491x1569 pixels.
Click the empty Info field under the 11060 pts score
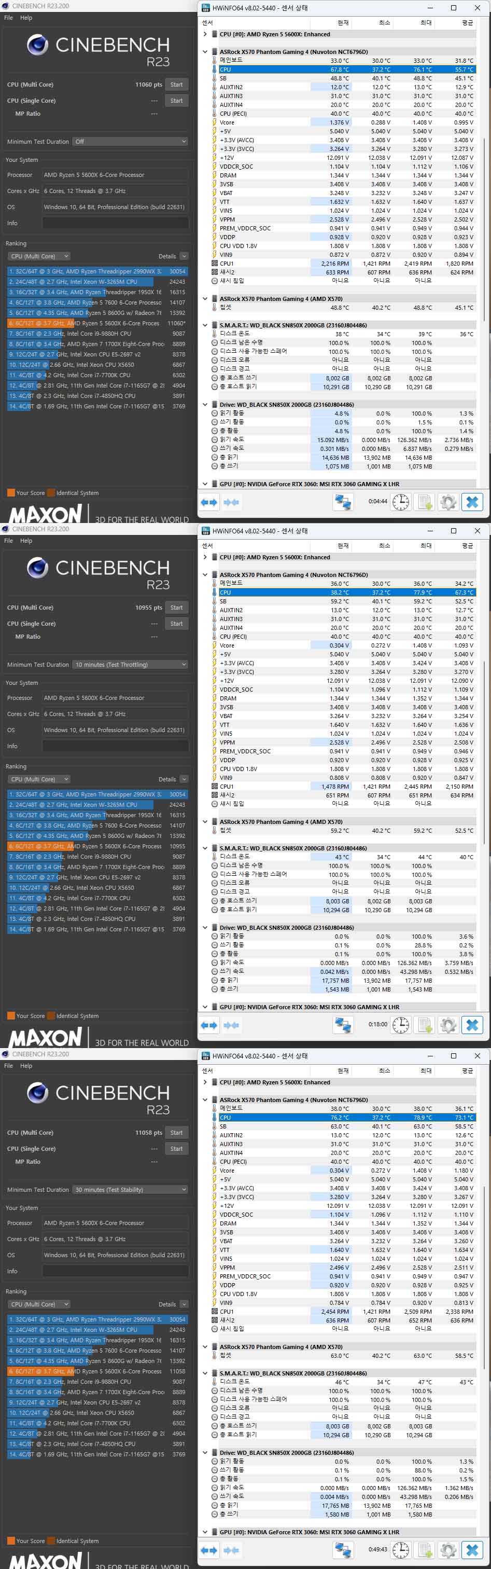click(115, 224)
